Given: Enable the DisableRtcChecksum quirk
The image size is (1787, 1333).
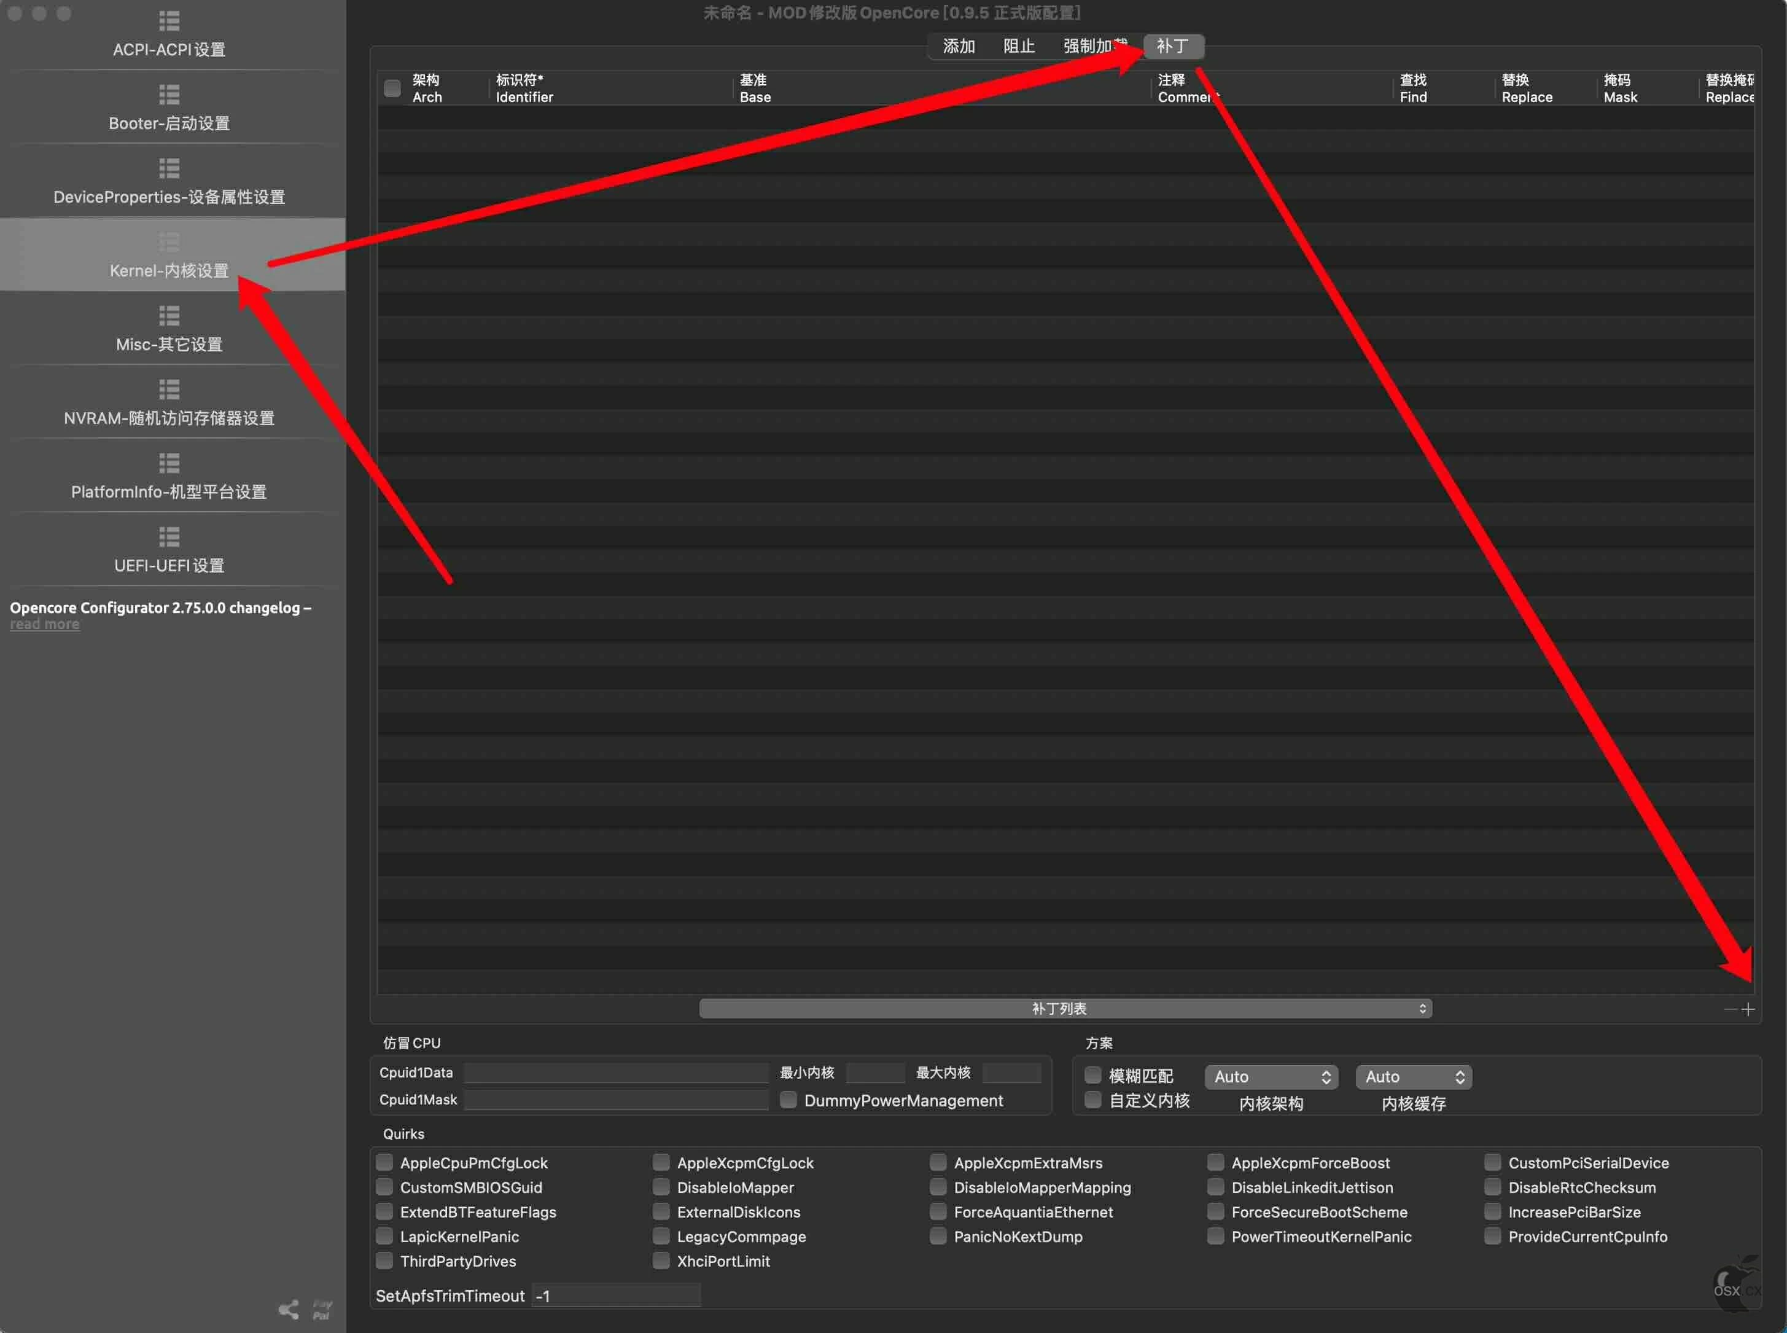Looking at the screenshot, I should [x=1493, y=1187].
